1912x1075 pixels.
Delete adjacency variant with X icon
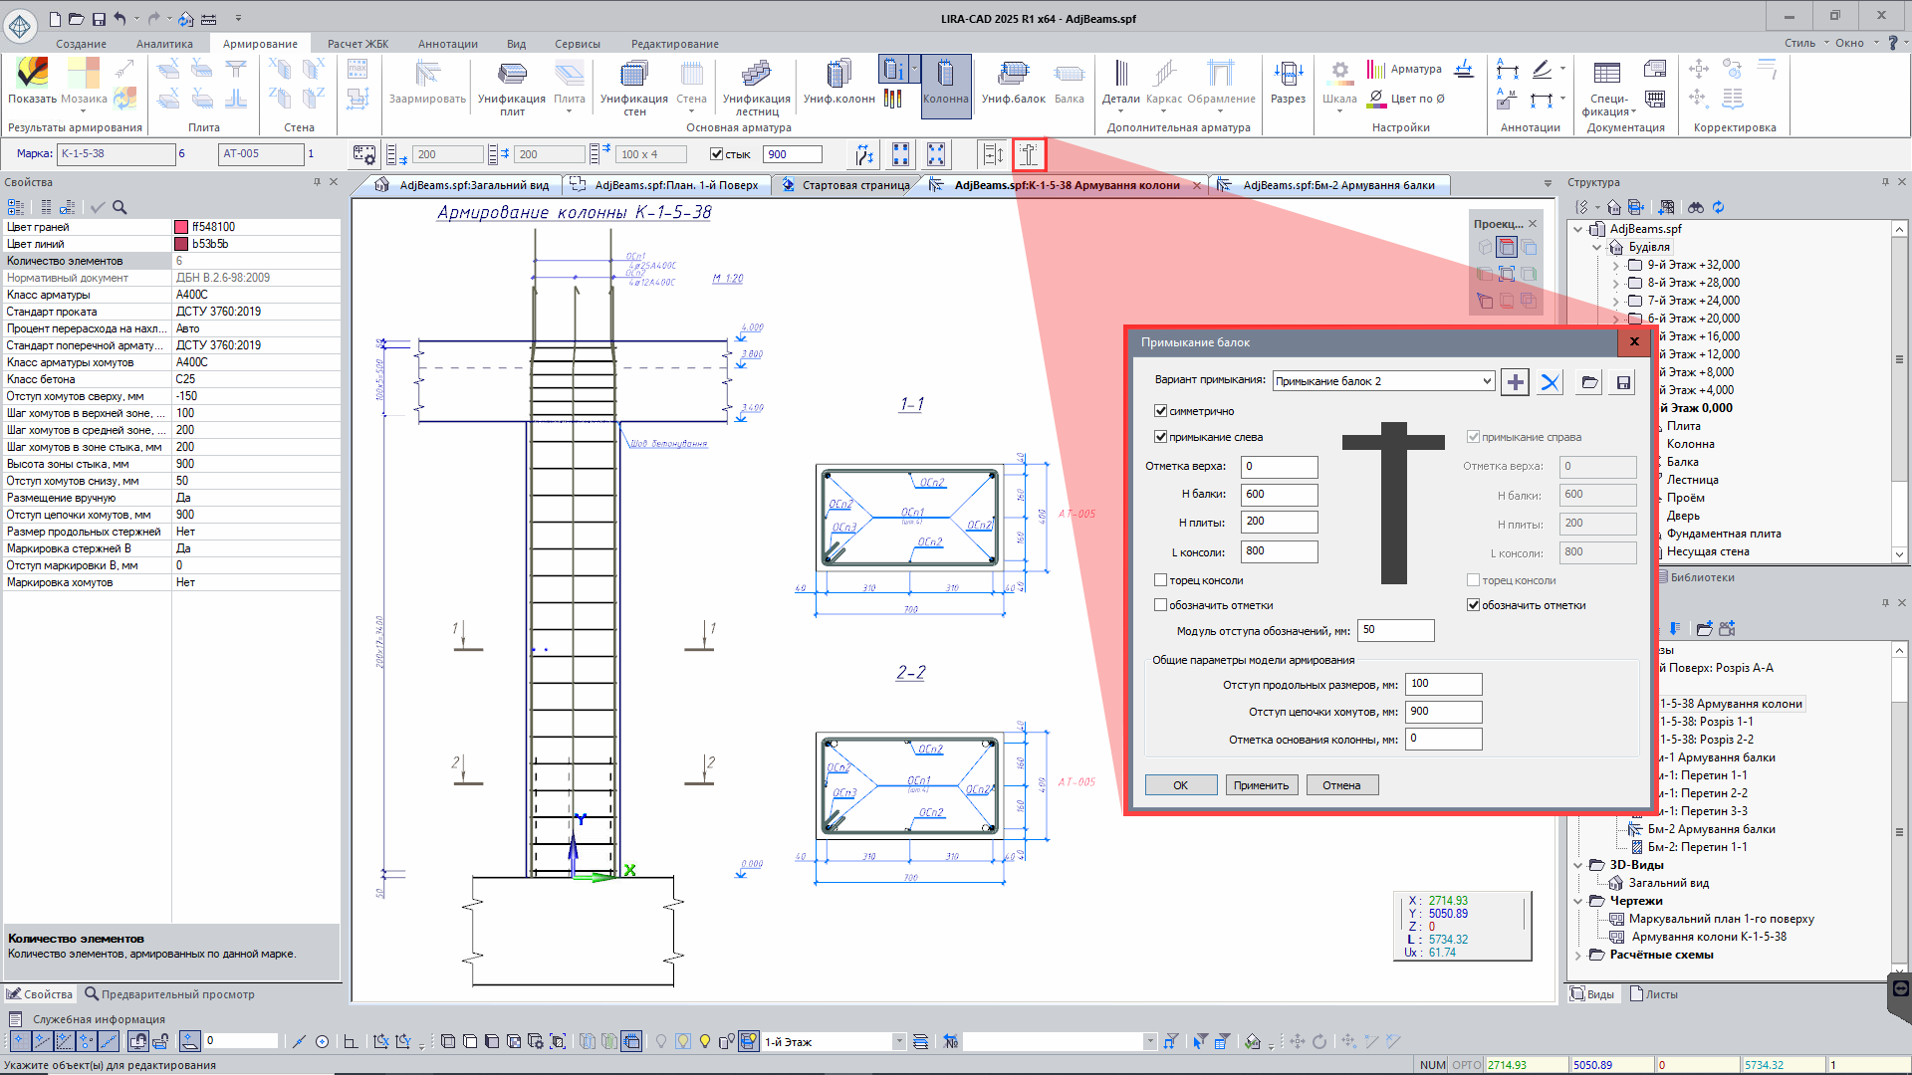coord(1550,382)
